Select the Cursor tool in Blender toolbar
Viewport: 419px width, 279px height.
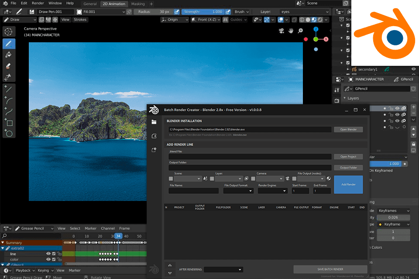[9, 31]
